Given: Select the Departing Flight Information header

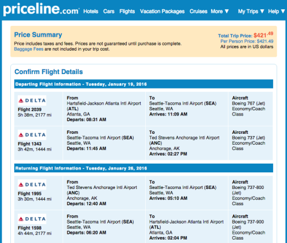Looking at the screenshot, I should [x=143, y=84].
